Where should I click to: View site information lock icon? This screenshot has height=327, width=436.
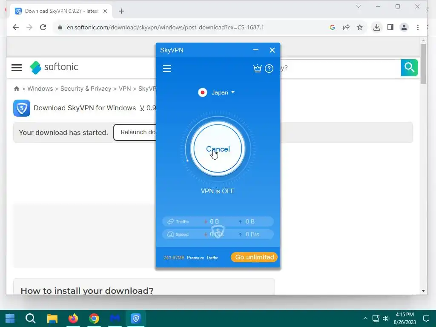click(x=60, y=27)
